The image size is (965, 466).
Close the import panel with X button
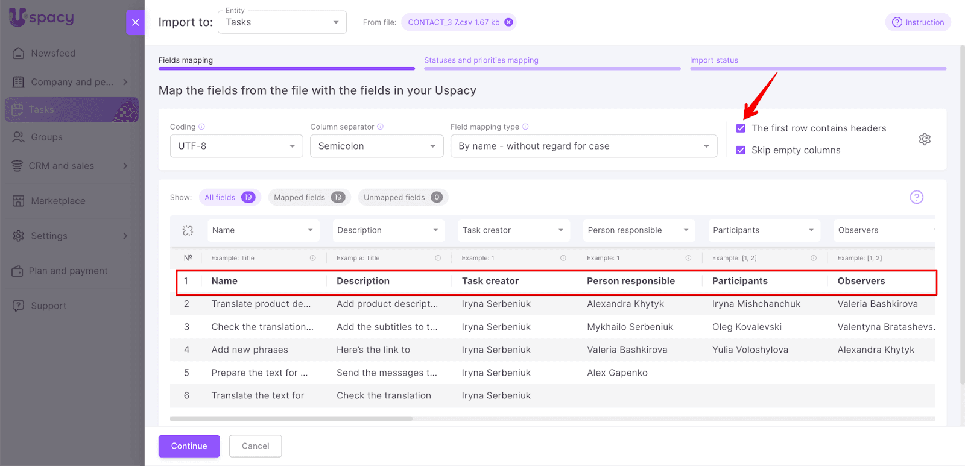coord(135,22)
